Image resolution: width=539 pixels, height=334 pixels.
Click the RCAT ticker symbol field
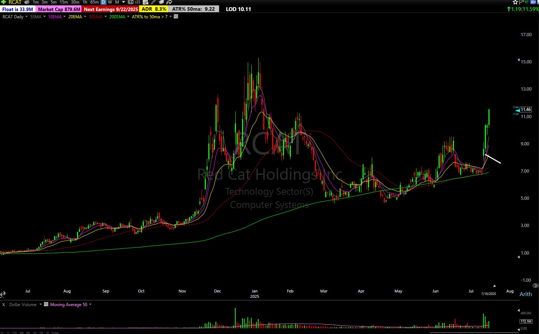15,2
